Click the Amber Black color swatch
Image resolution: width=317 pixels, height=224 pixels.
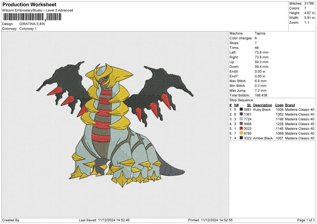click(241, 138)
